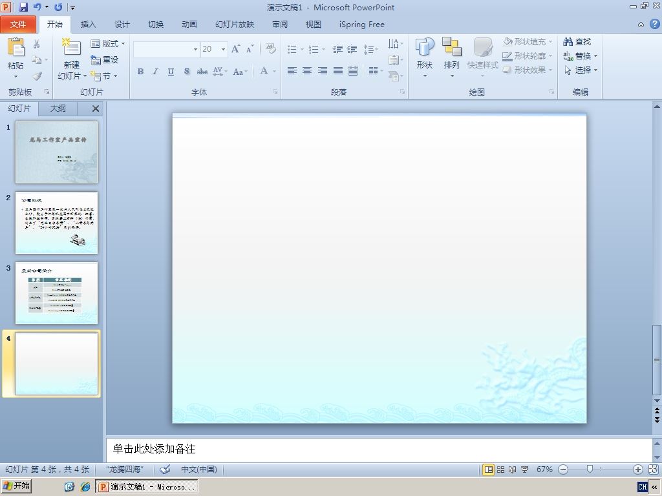This screenshot has height=496, width=662.
Task: Switch to the Animations 动画 tab
Action: coord(189,25)
